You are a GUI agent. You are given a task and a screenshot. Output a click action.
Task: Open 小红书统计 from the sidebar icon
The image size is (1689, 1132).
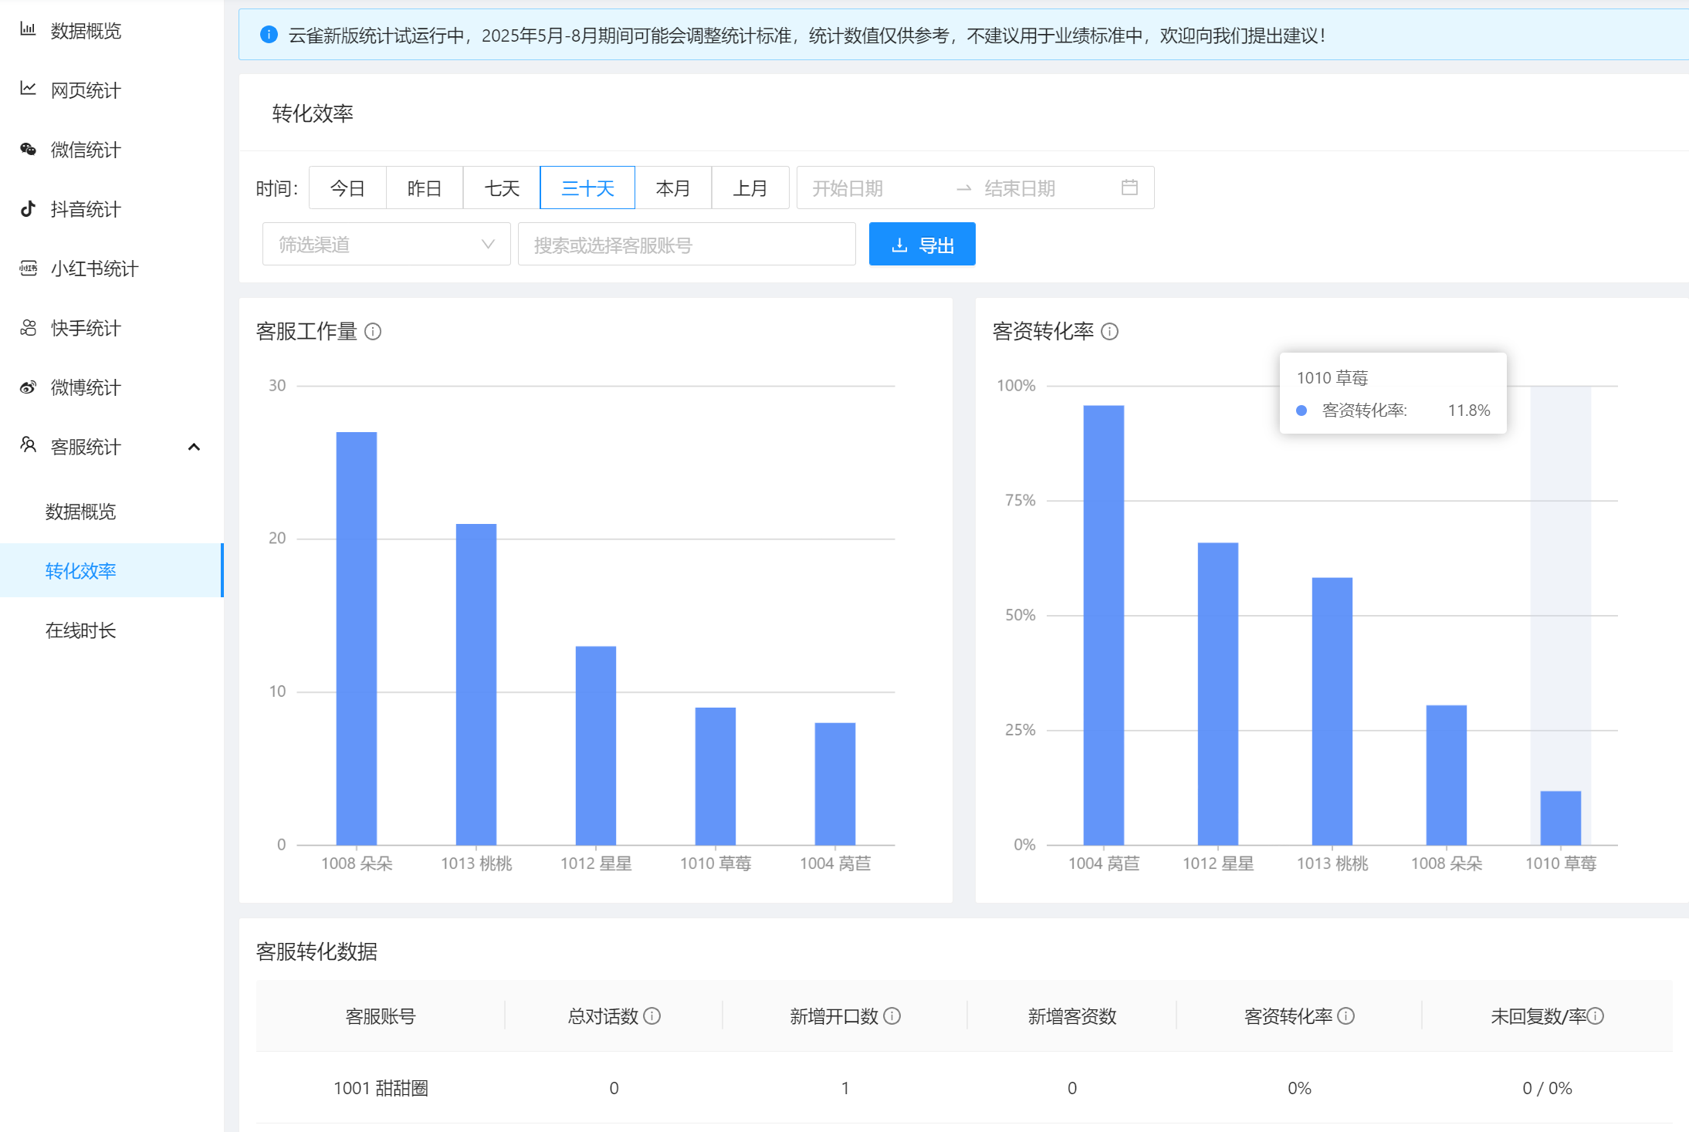tap(28, 269)
